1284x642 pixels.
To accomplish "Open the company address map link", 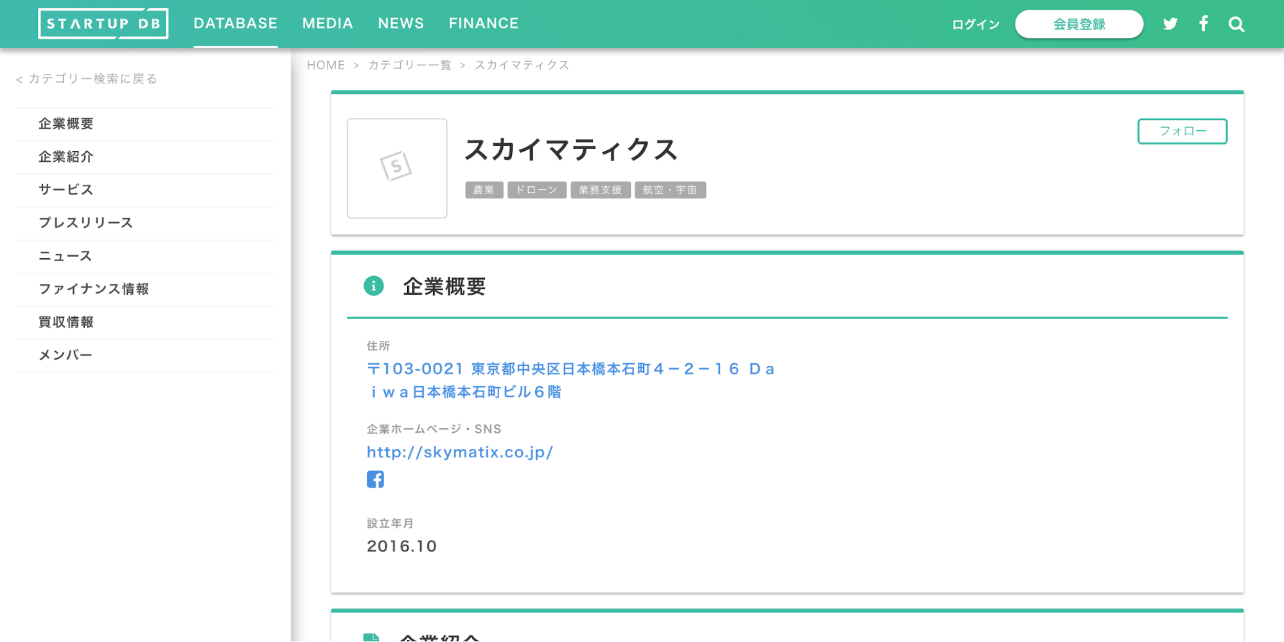I will 570,380.
